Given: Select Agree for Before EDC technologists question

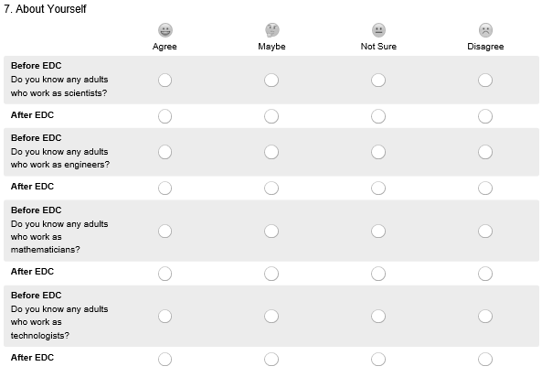Looking at the screenshot, I should pos(165,316).
